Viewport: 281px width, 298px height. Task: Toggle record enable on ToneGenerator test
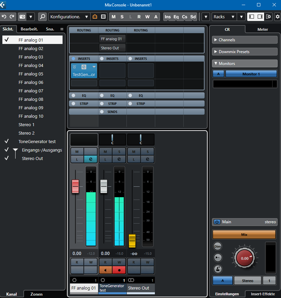coord(119,270)
